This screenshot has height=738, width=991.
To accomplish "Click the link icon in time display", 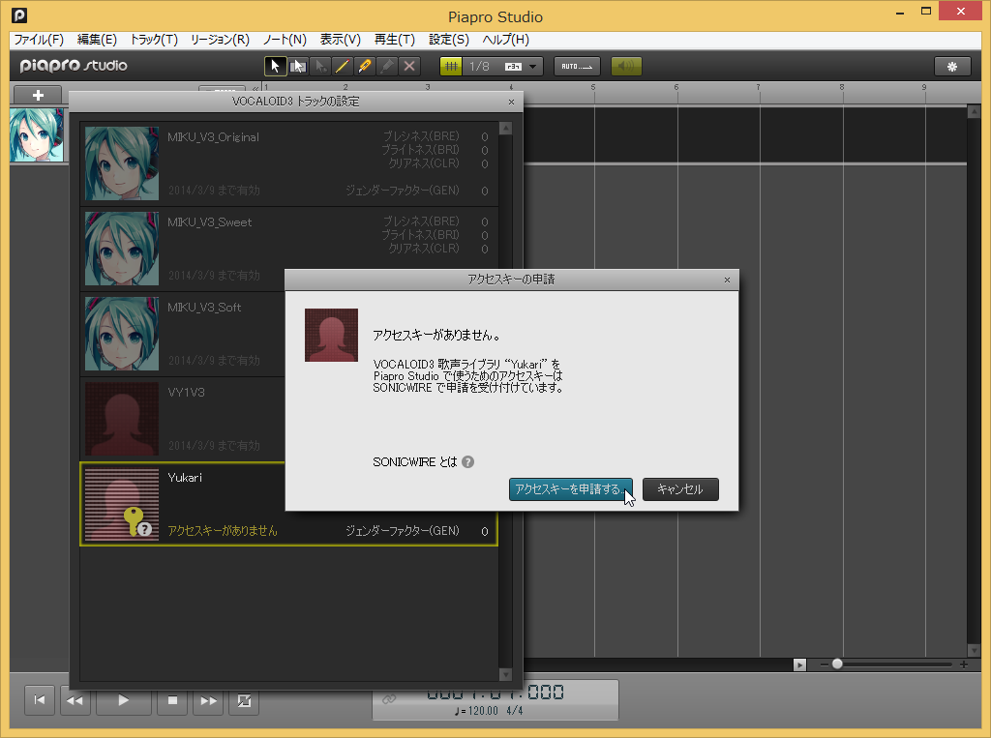I will pyautogui.click(x=389, y=698).
